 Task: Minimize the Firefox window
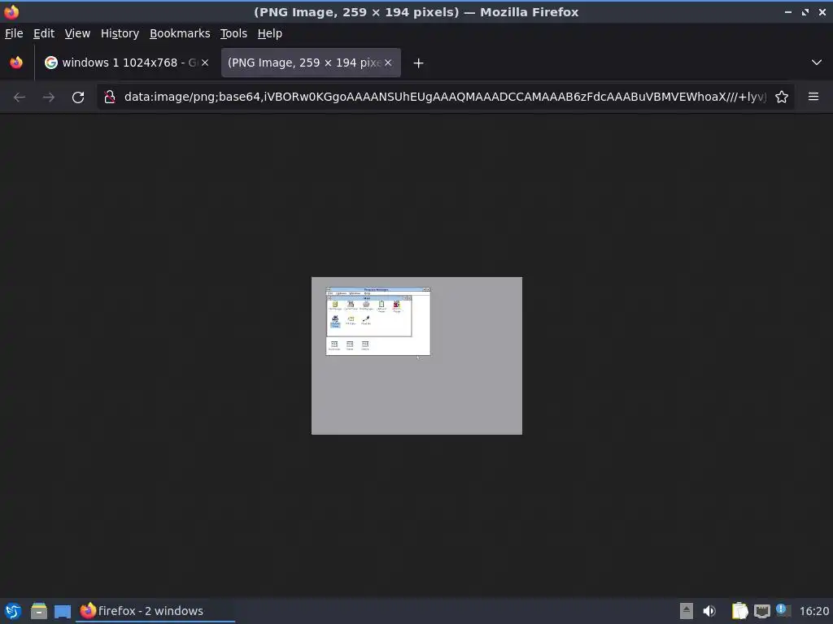click(788, 11)
